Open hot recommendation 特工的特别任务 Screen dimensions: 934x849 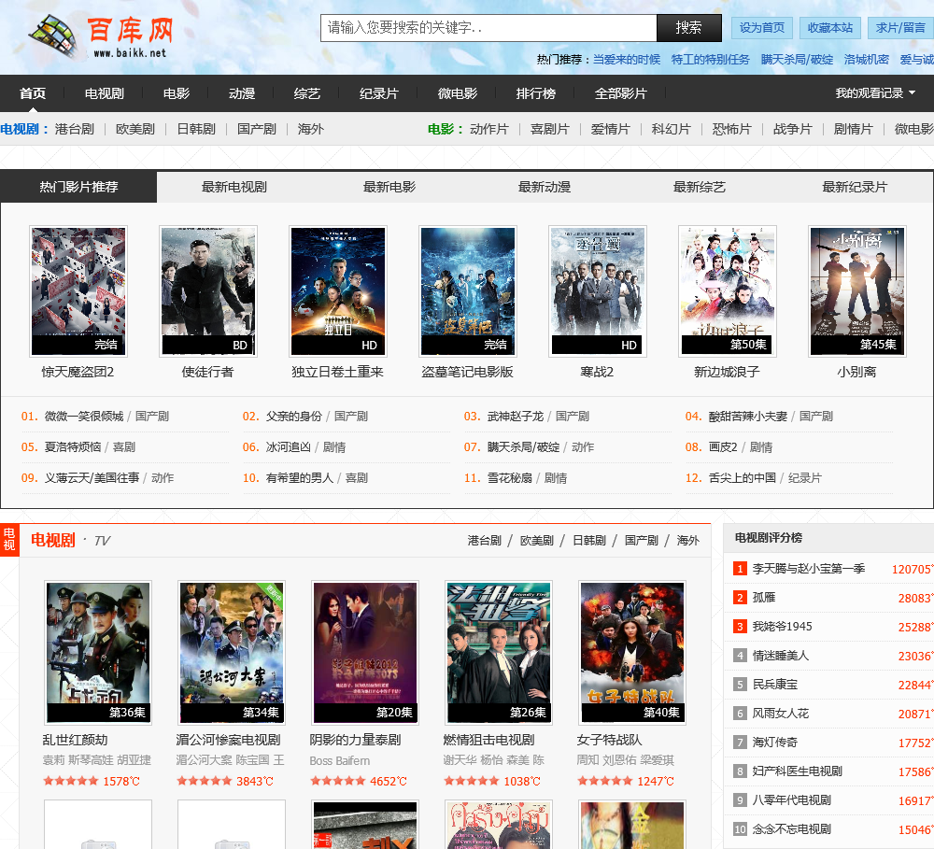click(710, 60)
